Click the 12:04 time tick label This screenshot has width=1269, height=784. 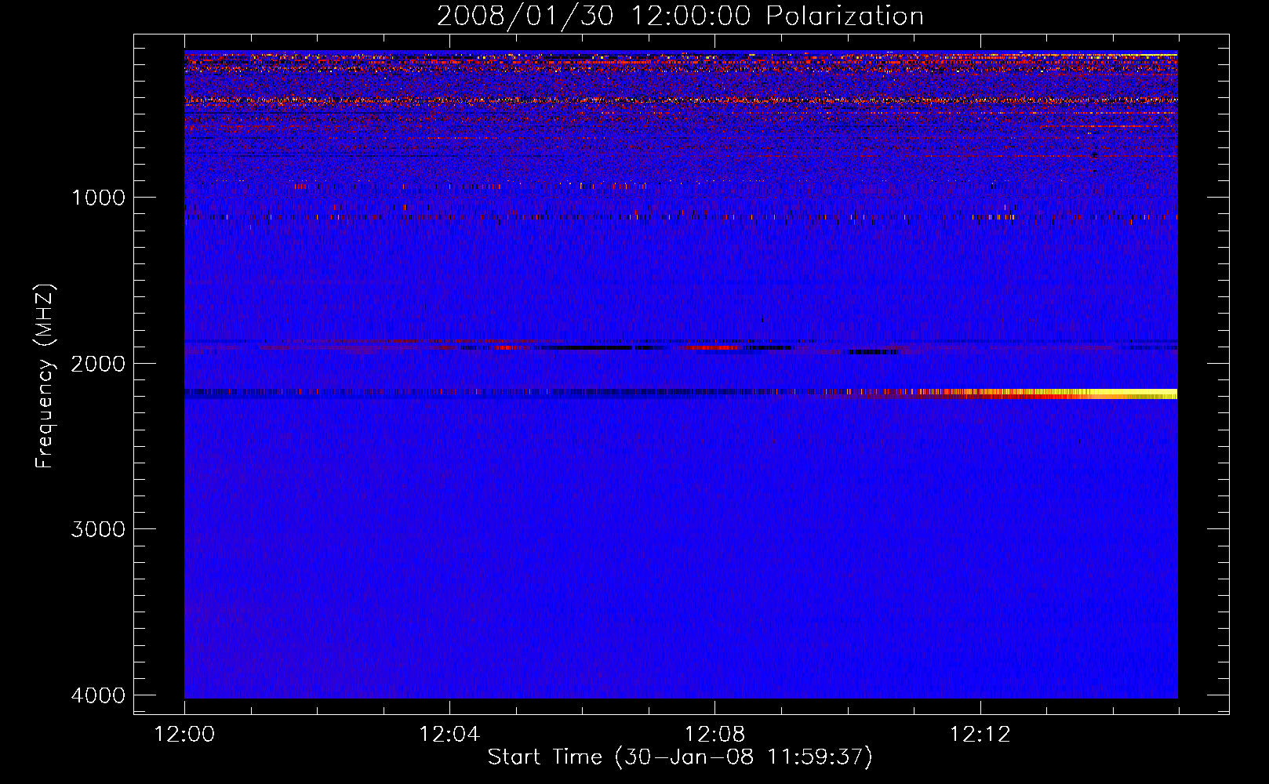click(x=449, y=735)
